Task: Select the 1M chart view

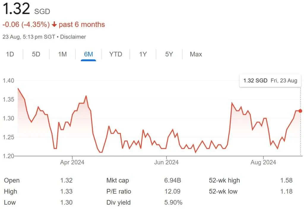Action: pyautogui.click(x=62, y=54)
